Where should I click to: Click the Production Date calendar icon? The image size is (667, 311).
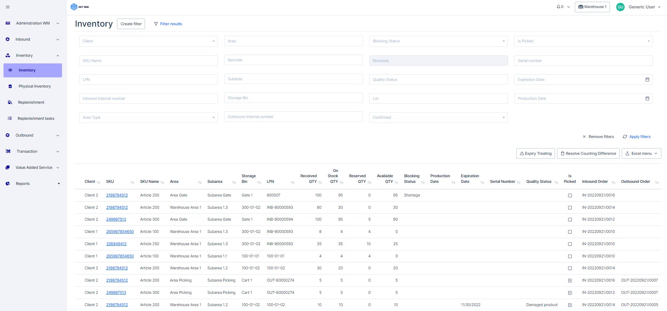click(647, 98)
